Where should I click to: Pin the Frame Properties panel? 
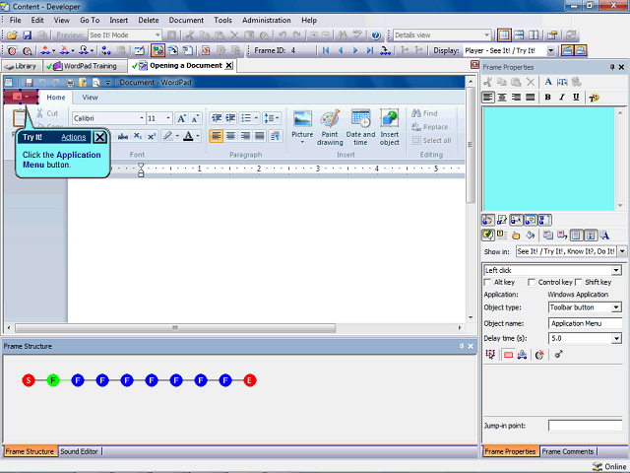point(612,67)
